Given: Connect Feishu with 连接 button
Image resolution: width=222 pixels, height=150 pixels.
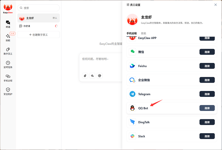Looking at the screenshot, I should click(207, 66).
